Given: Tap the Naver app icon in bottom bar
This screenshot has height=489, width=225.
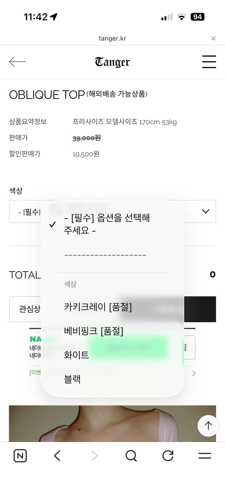Looking at the screenshot, I should coord(20,456).
